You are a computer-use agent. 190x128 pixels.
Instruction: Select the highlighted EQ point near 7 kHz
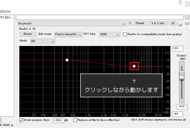tap(134, 66)
